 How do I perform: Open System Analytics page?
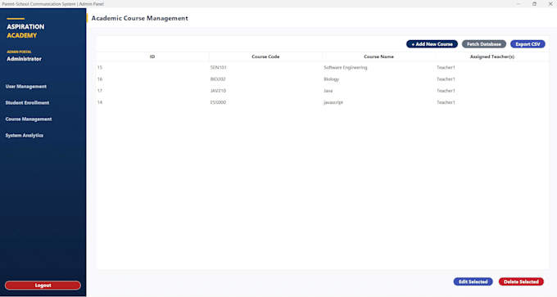(24, 136)
